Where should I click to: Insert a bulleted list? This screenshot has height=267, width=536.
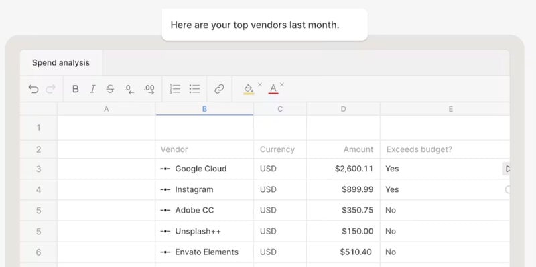(194, 89)
